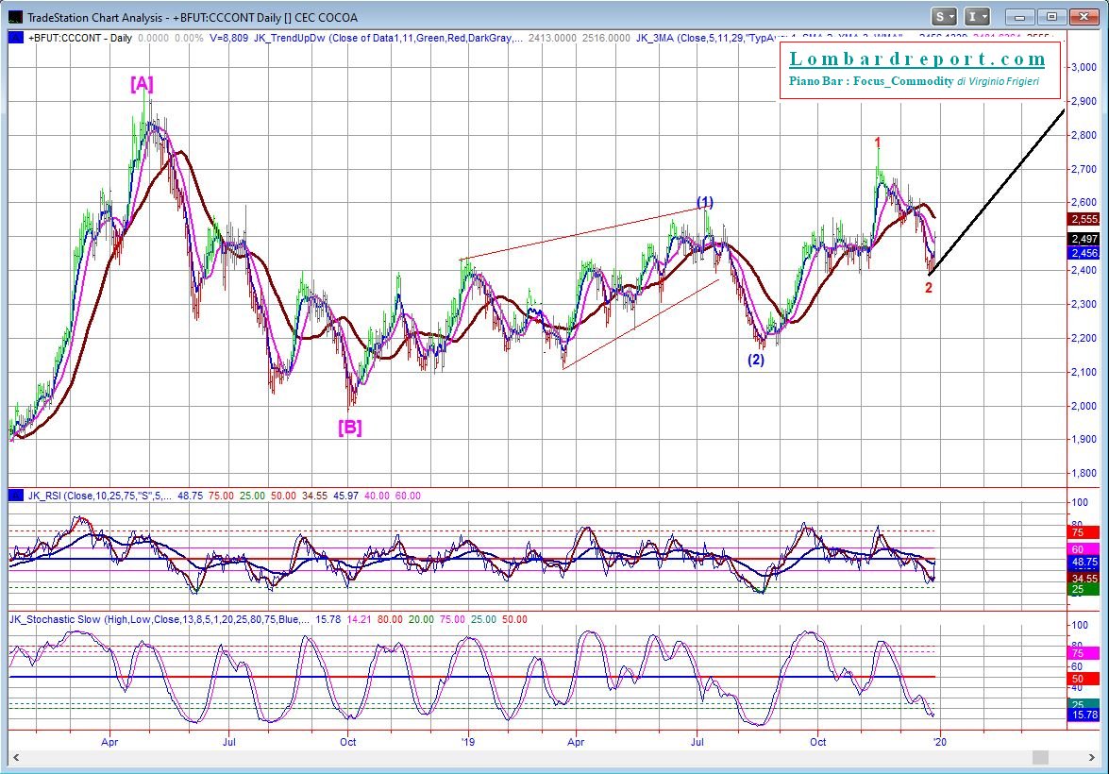
Task: Click the 2,497 last price marker
Action: click(x=1084, y=239)
